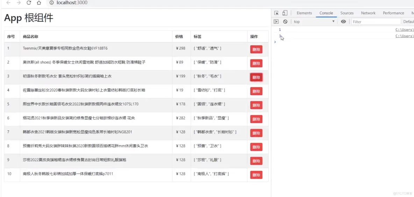
Task: Delete the 熙世界 product in row 5
Action: click(x=256, y=105)
